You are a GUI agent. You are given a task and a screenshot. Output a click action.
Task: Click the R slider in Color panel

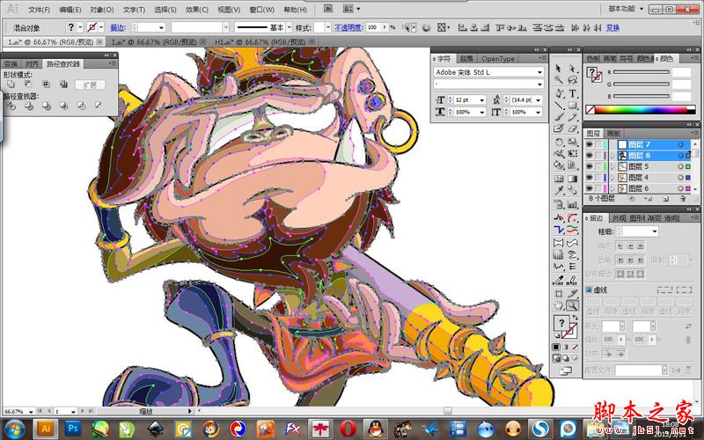point(642,72)
